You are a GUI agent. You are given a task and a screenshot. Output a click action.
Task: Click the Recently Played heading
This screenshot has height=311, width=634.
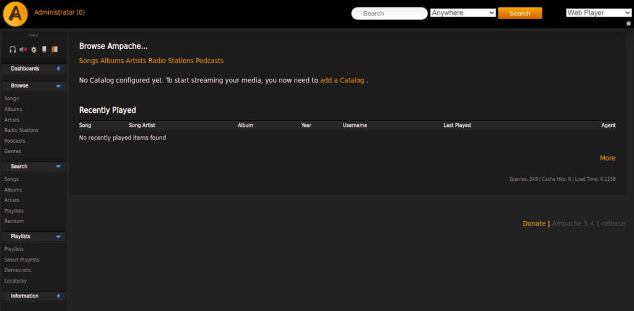(108, 110)
